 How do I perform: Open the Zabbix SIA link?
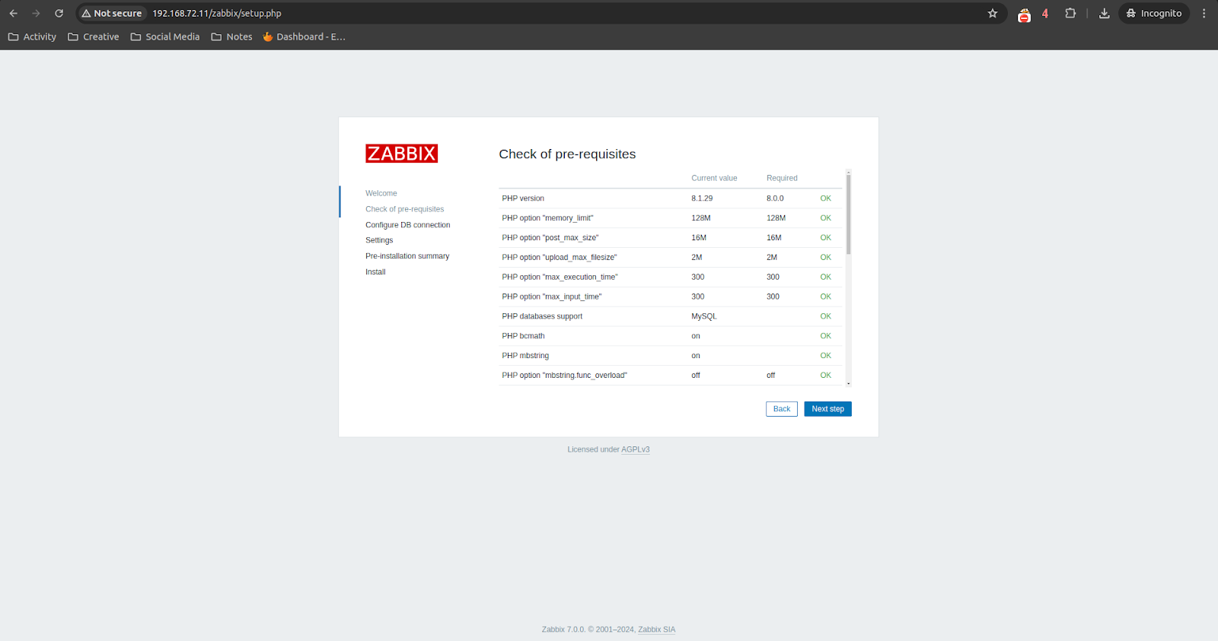click(x=657, y=630)
